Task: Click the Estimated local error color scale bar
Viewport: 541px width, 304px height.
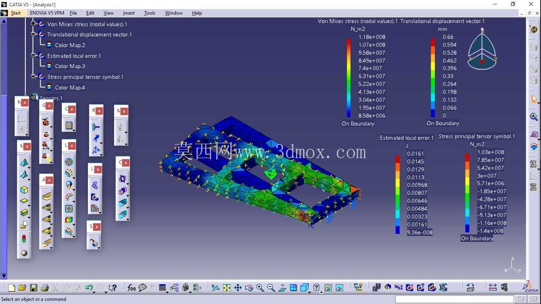Action: (398, 194)
